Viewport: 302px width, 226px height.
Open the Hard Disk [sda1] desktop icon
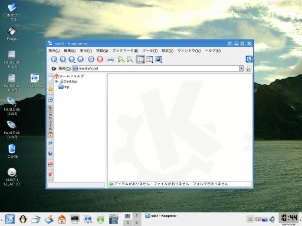pos(12,107)
